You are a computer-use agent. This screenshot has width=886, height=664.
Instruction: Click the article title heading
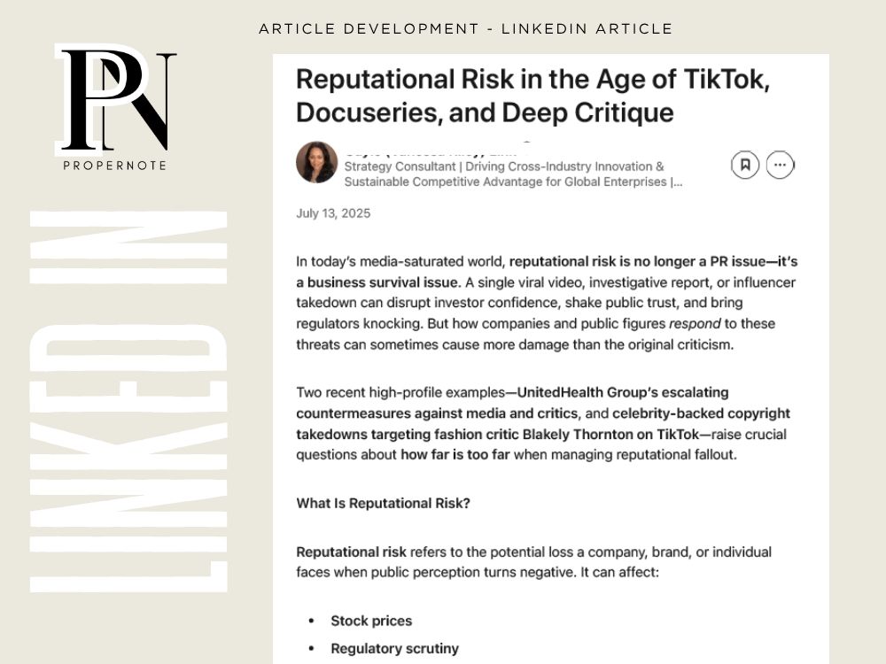532,96
